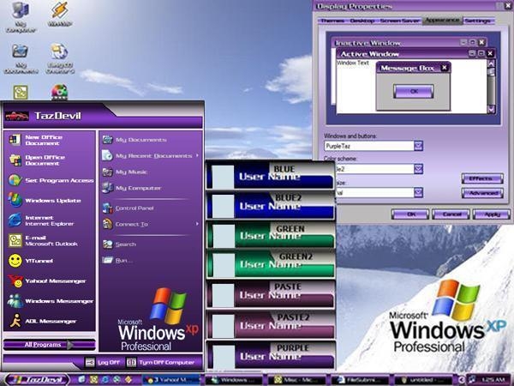Image resolution: width=514 pixels, height=386 pixels.
Task: Launch Open Office Document shortcut
Action: (50, 160)
